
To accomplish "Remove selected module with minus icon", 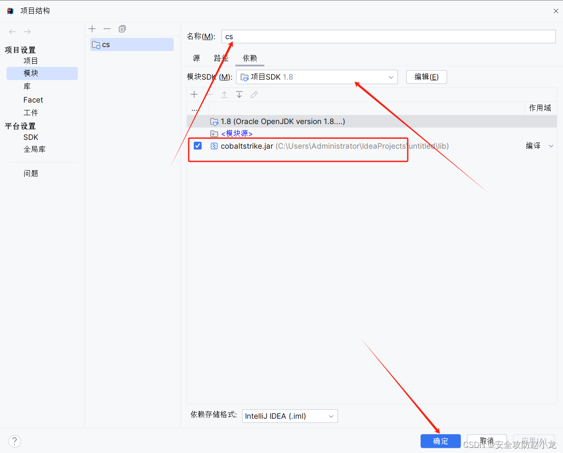I will [107, 29].
